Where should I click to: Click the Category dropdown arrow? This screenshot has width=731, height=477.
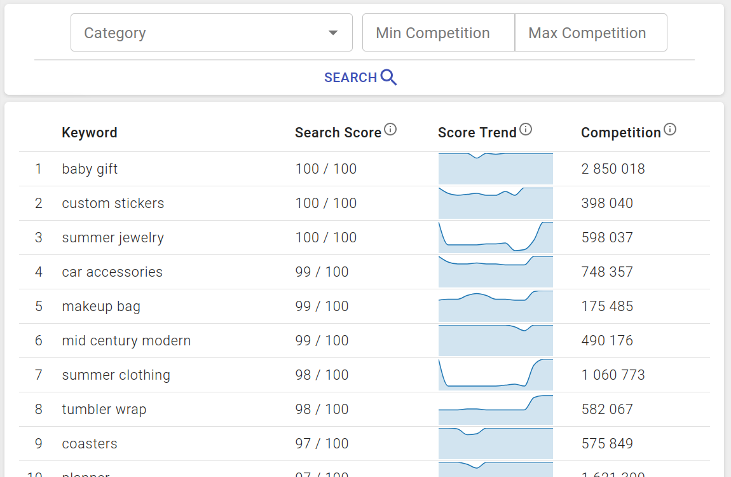[333, 32]
